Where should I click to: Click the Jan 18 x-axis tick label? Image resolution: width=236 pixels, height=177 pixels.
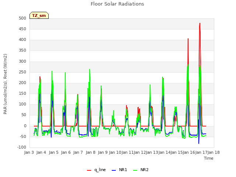pyautogui.click(x=214, y=152)
